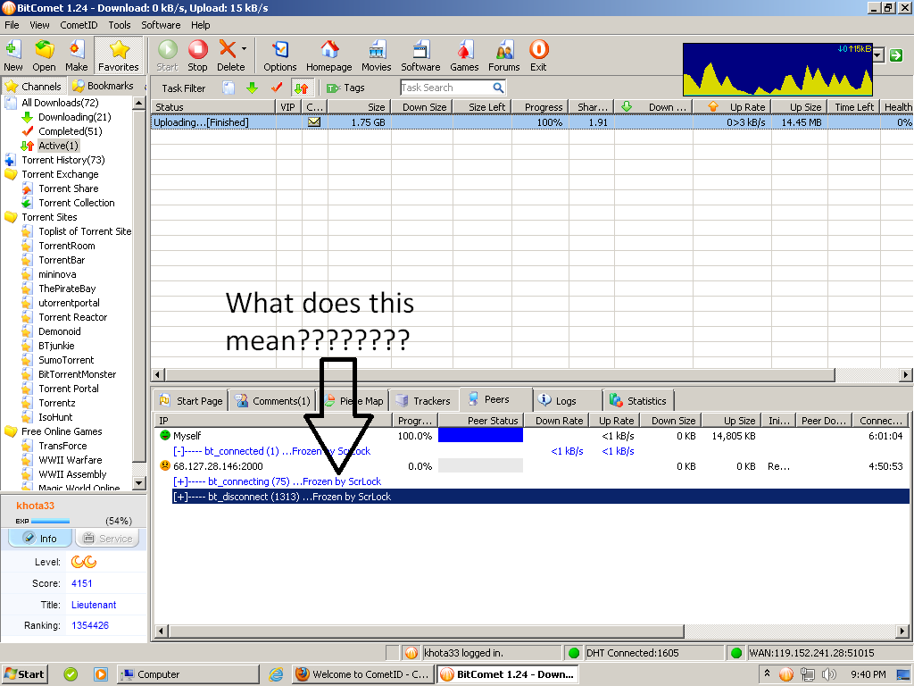Expand the bt_connecting (75) peer group
Screen dimensions: 914x686
click(180, 481)
